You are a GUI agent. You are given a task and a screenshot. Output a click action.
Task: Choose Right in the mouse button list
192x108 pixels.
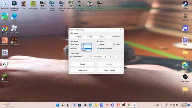[86, 49]
